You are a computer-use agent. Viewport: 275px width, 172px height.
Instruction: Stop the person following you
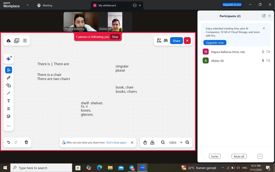tap(115, 37)
